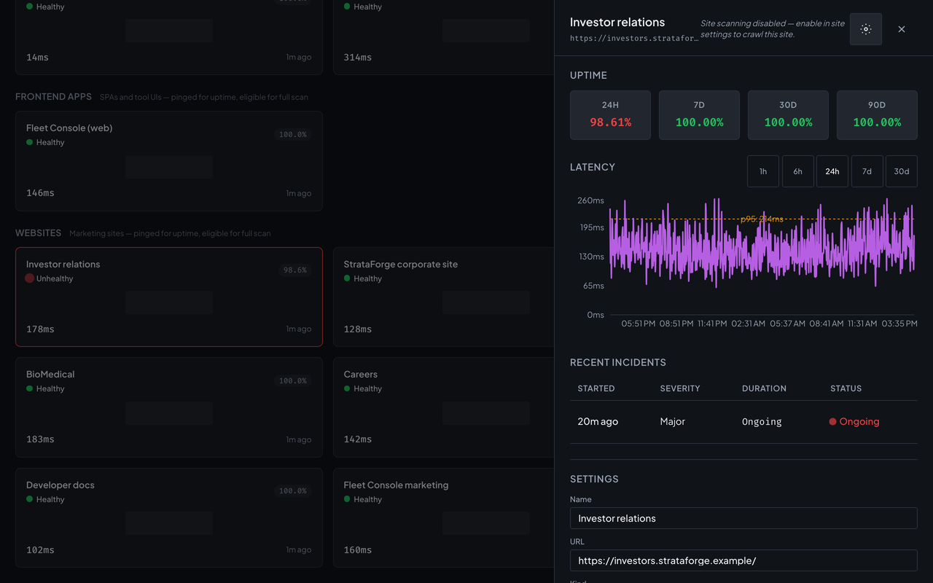Click the FRONTEND APPS section heading

(54, 97)
